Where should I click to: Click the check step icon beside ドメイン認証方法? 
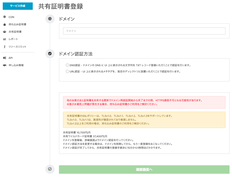click(50, 54)
